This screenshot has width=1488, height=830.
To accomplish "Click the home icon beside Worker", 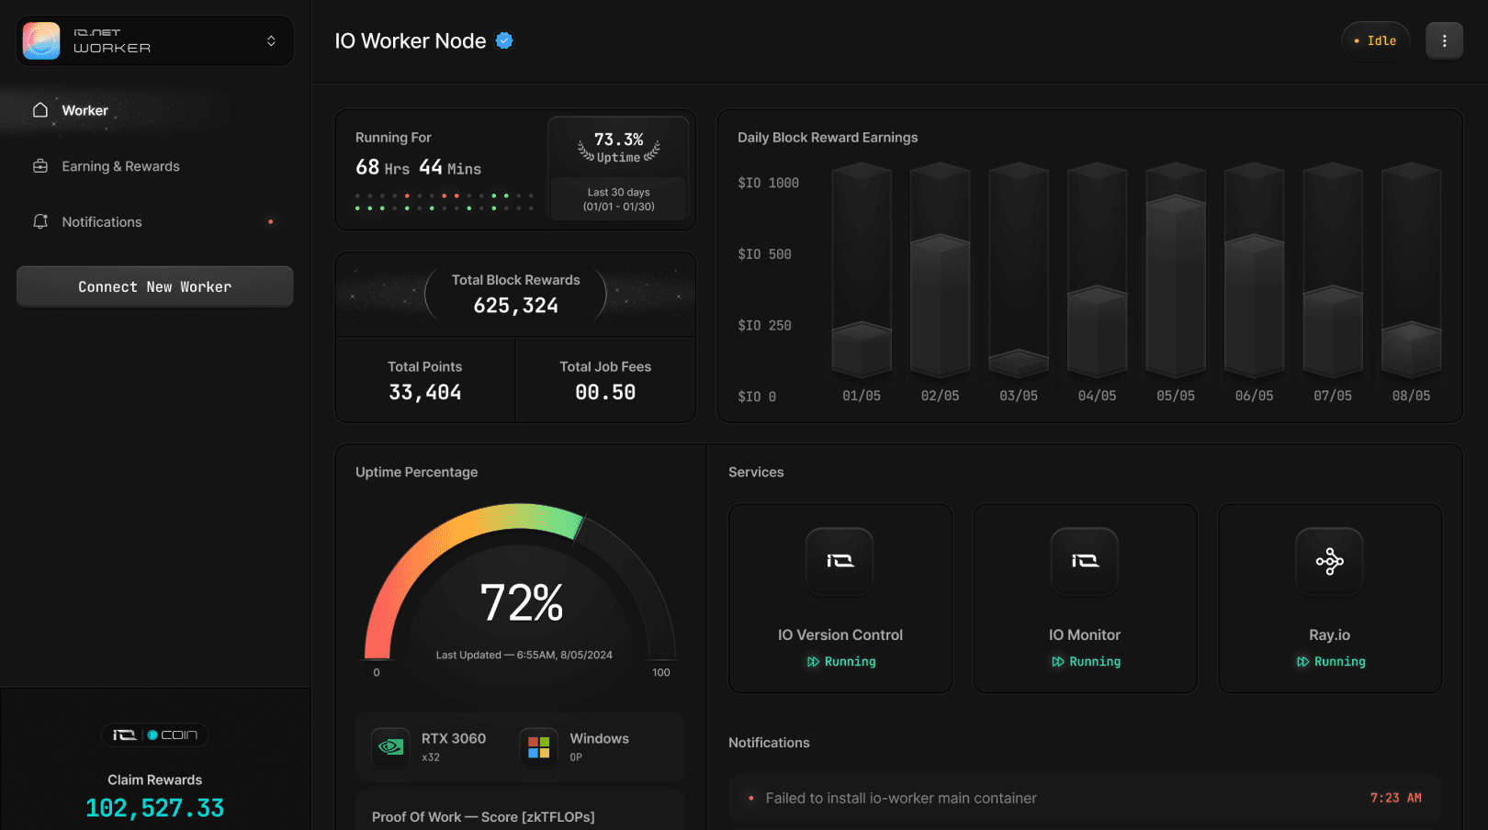I will pos(40,110).
